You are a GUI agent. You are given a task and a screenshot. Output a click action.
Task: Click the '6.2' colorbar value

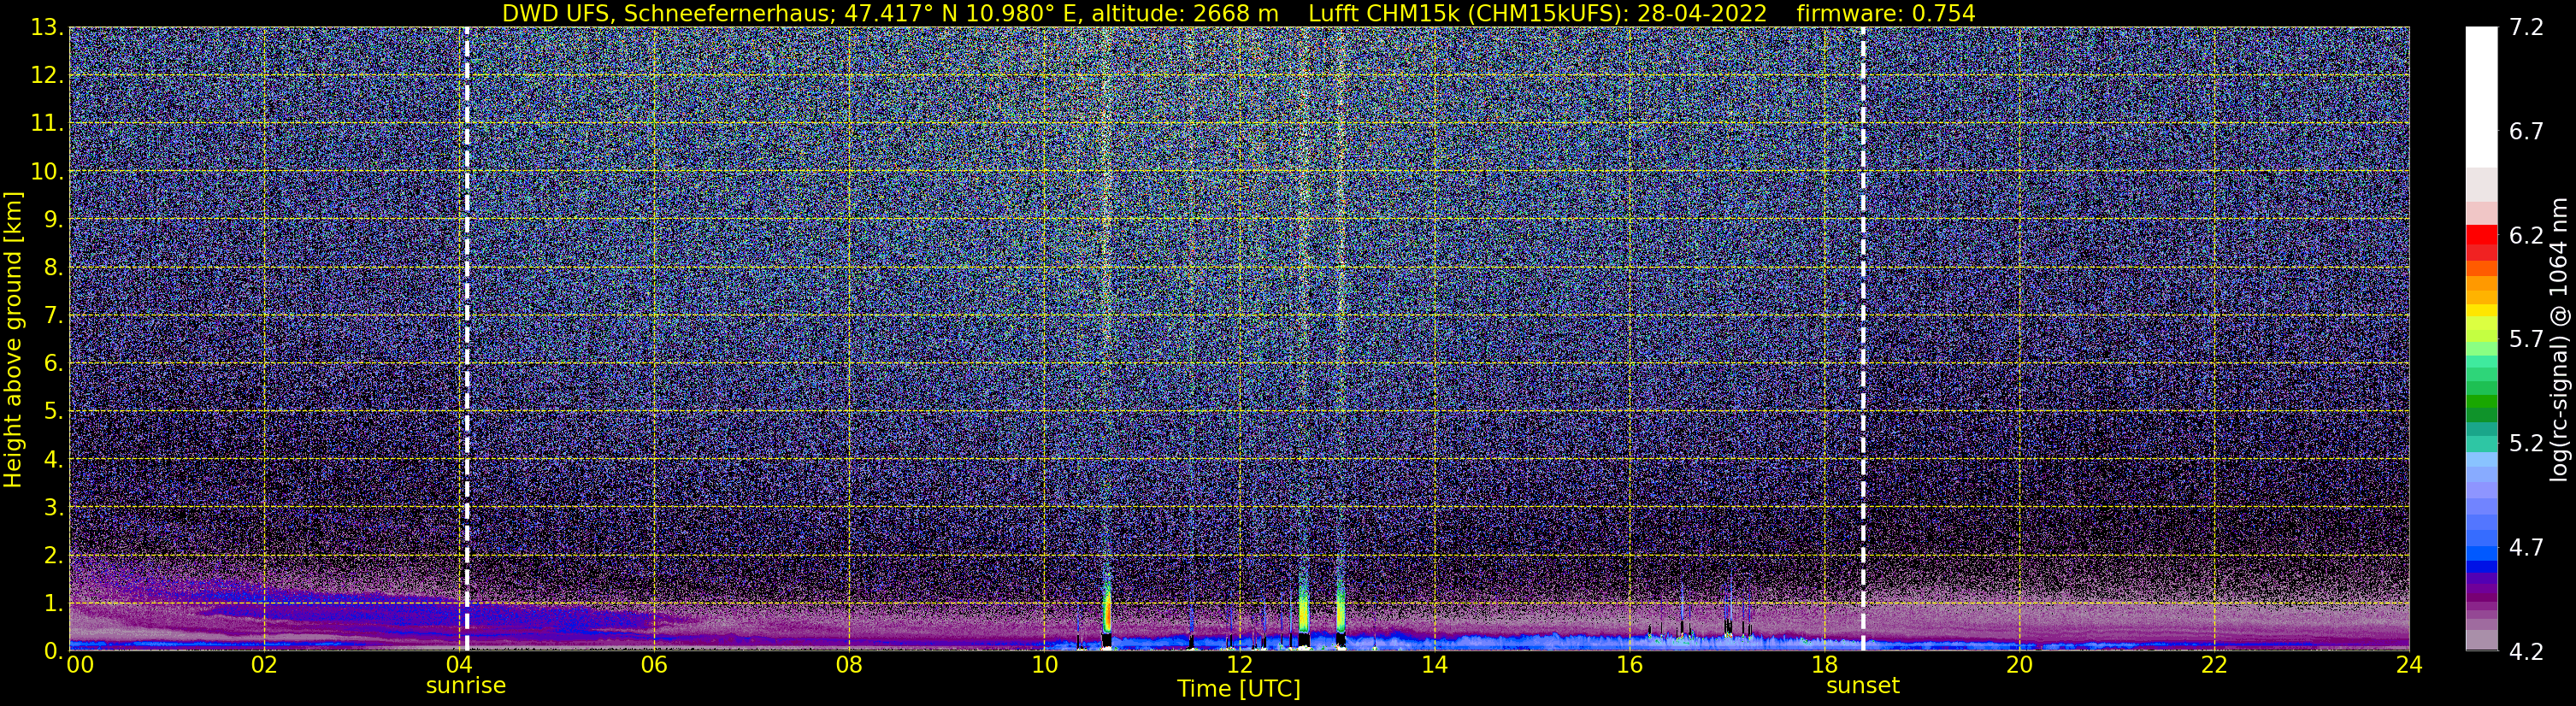pyautogui.click(x=2526, y=236)
